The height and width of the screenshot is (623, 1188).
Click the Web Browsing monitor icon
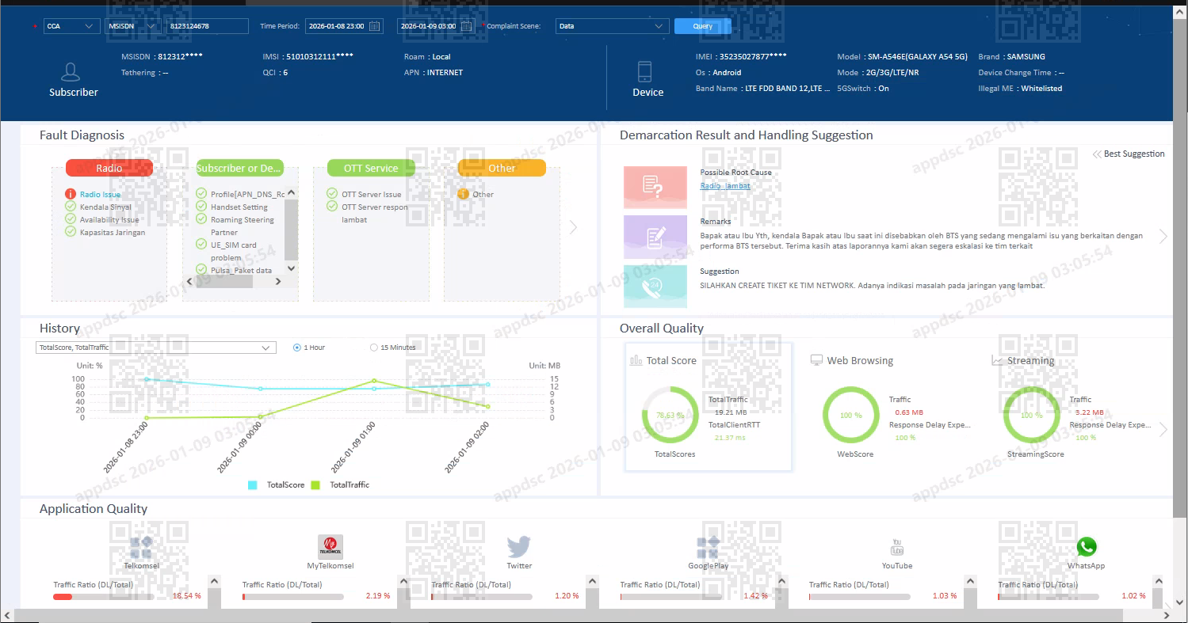point(816,360)
